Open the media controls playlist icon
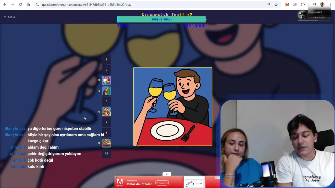 tap(314, 4)
